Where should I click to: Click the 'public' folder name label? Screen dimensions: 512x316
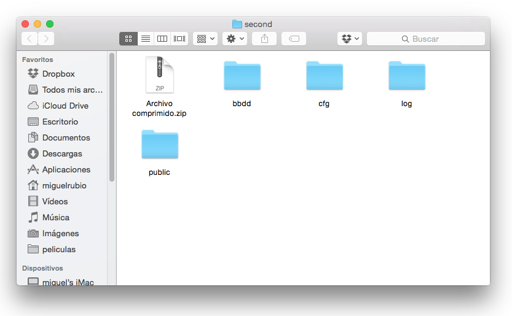159,172
